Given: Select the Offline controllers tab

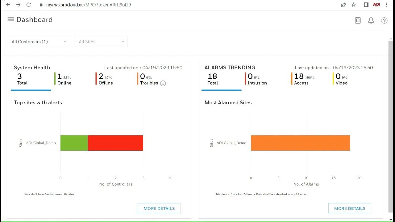Looking at the screenshot, I should [x=106, y=79].
